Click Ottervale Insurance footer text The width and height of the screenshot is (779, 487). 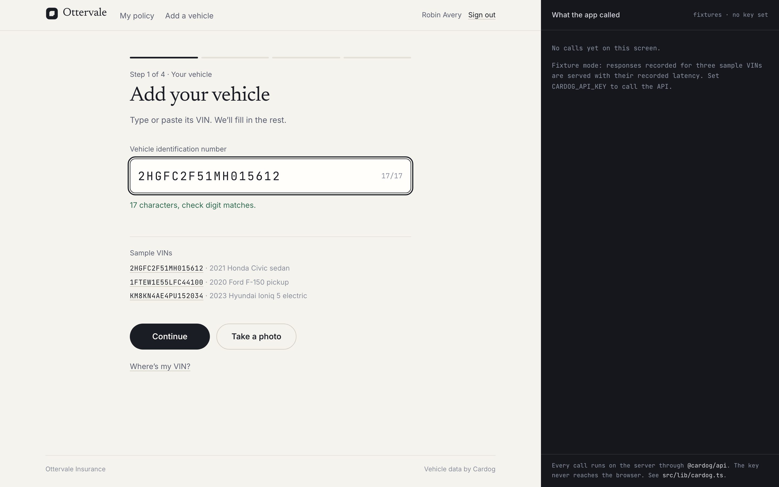75,469
